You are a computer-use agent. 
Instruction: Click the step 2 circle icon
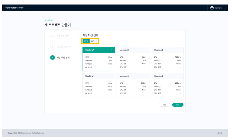[52, 47]
